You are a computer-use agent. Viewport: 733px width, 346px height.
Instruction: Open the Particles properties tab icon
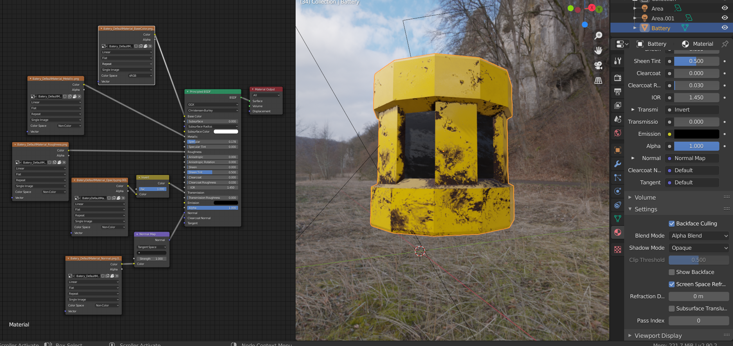point(617,177)
